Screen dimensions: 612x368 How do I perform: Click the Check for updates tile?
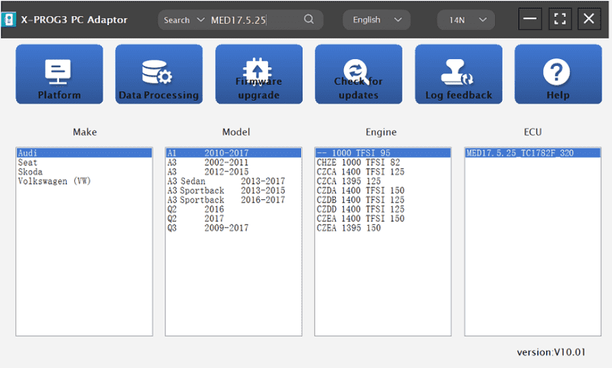click(358, 74)
